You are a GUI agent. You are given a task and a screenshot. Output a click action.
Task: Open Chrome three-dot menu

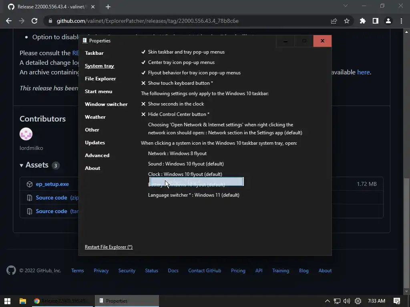pyautogui.click(x=401, y=21)
